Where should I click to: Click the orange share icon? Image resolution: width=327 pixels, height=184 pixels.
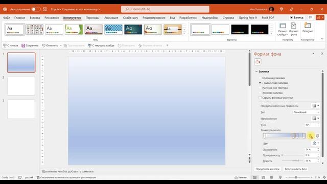pyautogui.click(x=320, y=17)
